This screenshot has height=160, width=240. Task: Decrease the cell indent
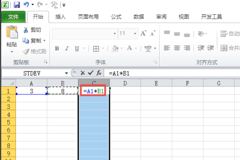click(201, 48)
